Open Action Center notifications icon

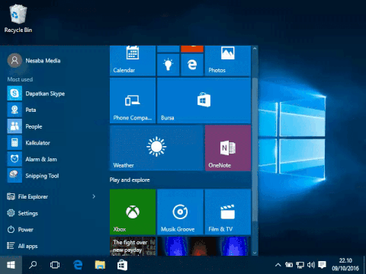[x=323, y=265]
